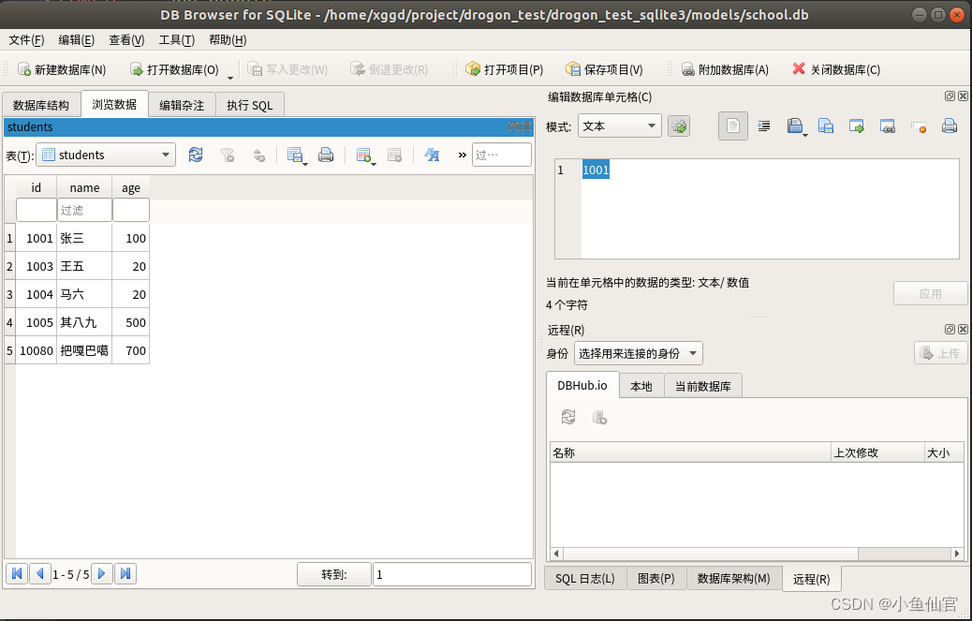Click the export cell to file icon
The width and height of the screenshot is (972, 621).
826,126
